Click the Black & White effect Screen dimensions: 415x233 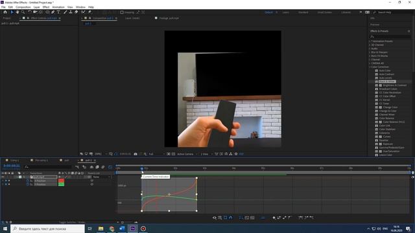(x=387, y=82)
